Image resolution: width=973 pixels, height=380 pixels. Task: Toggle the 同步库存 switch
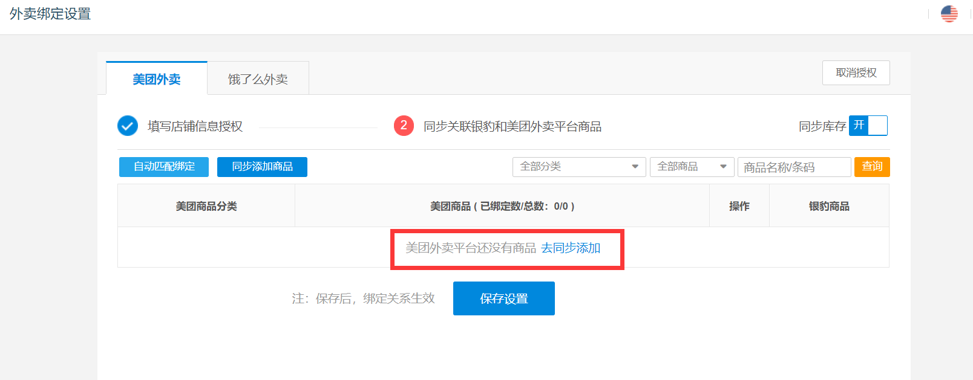868,126
